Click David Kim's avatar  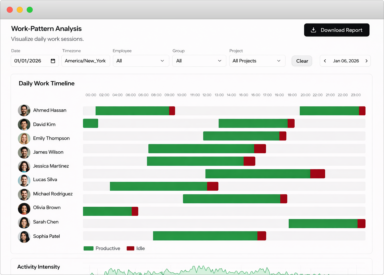[x=24, y=125]
